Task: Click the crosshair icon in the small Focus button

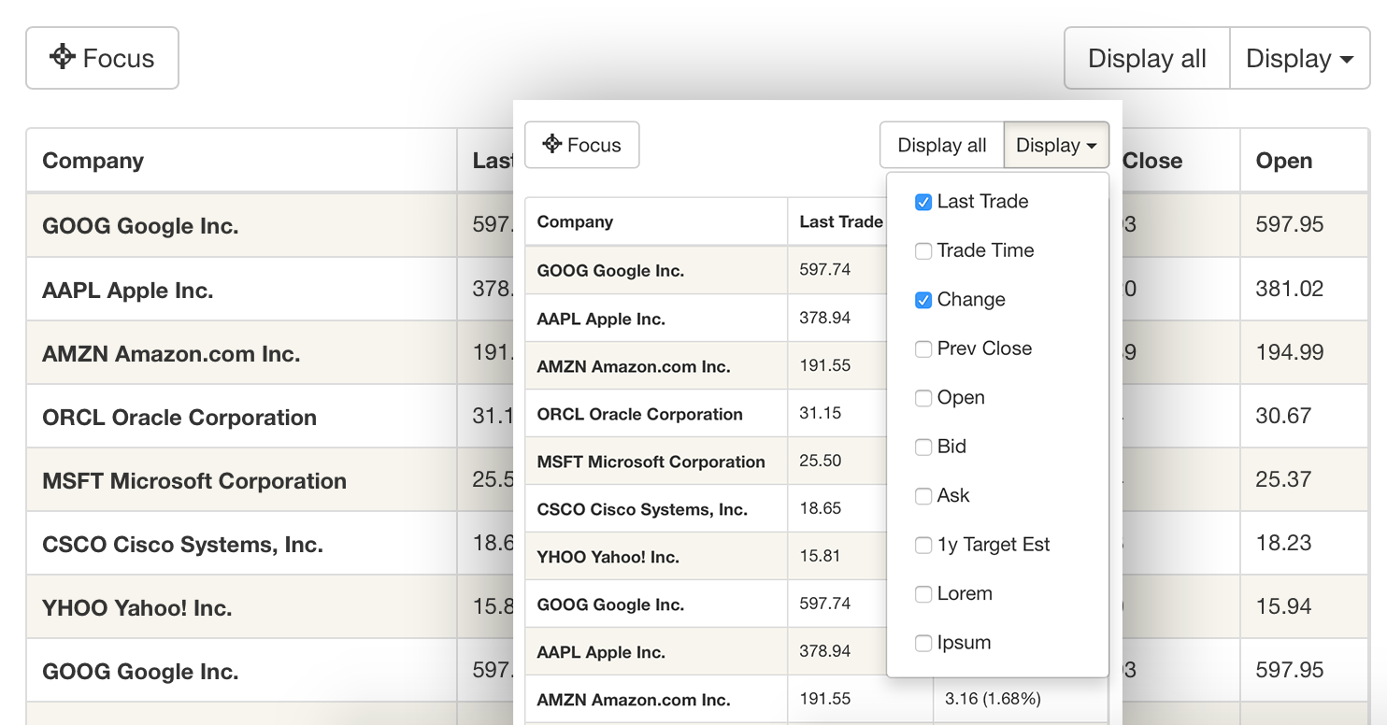Action: pyautogui.click(x=552, y=144)
